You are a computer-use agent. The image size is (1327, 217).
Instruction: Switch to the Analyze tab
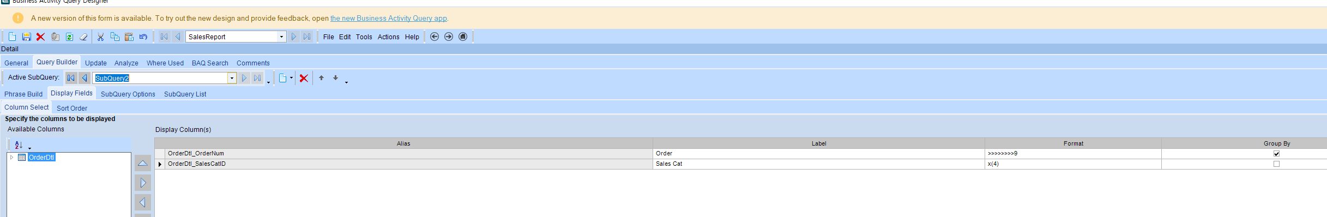coord(126,63)
